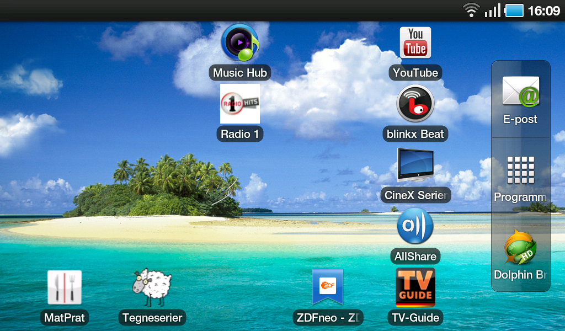Tap the "Programm" dock label
The image size is (565, 331).
click(520, 197)
